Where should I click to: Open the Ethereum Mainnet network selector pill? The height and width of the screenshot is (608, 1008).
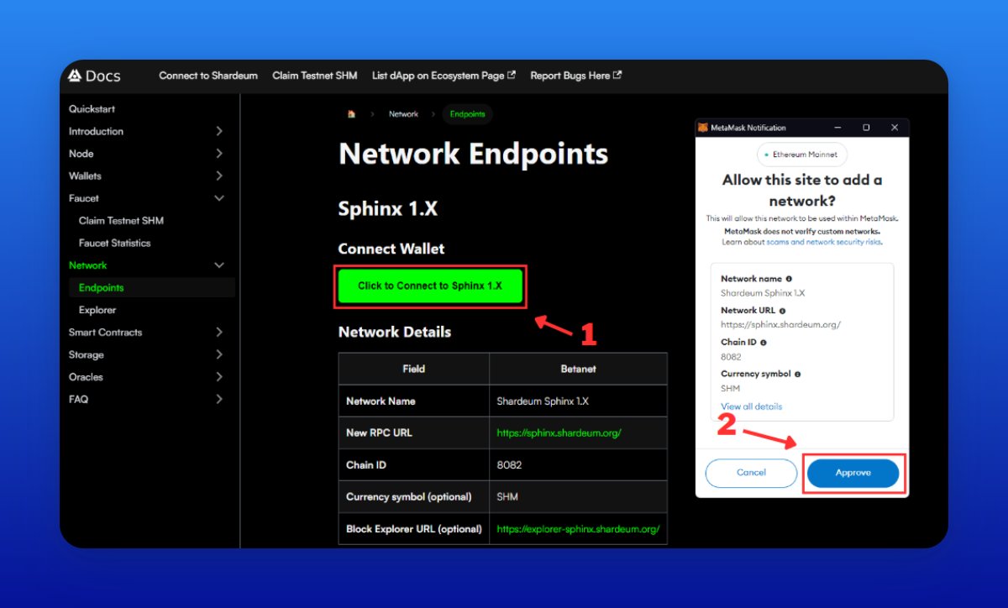click(802, 155)
